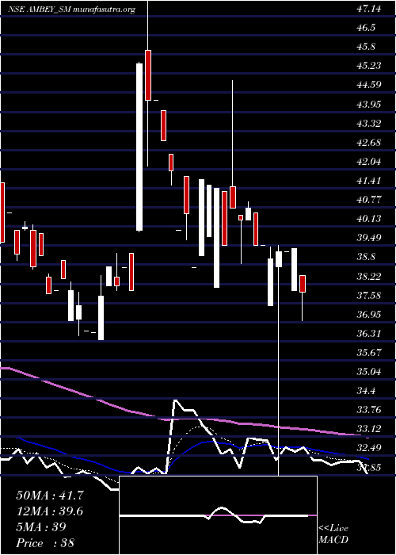Click the 45.8 price axis label

pyautogui.click(x=366, y=47)
